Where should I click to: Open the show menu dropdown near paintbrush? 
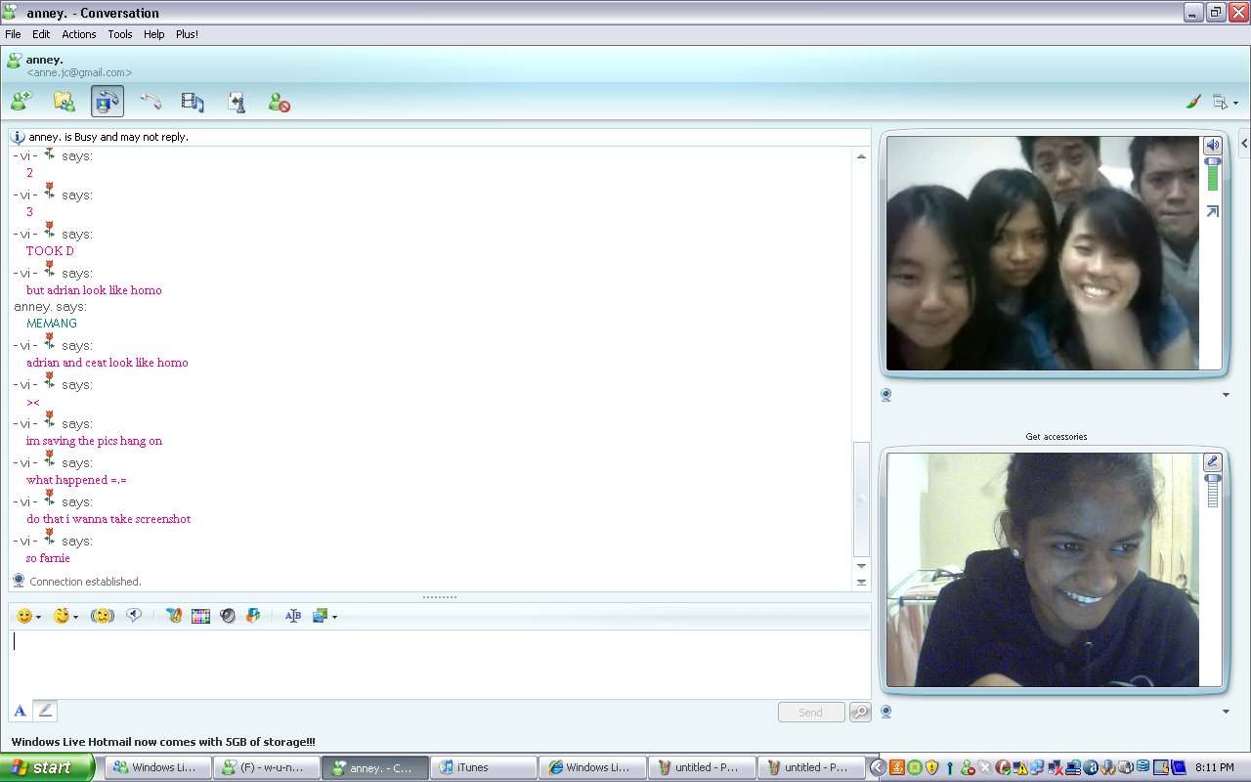click(x=1225, y=102)
